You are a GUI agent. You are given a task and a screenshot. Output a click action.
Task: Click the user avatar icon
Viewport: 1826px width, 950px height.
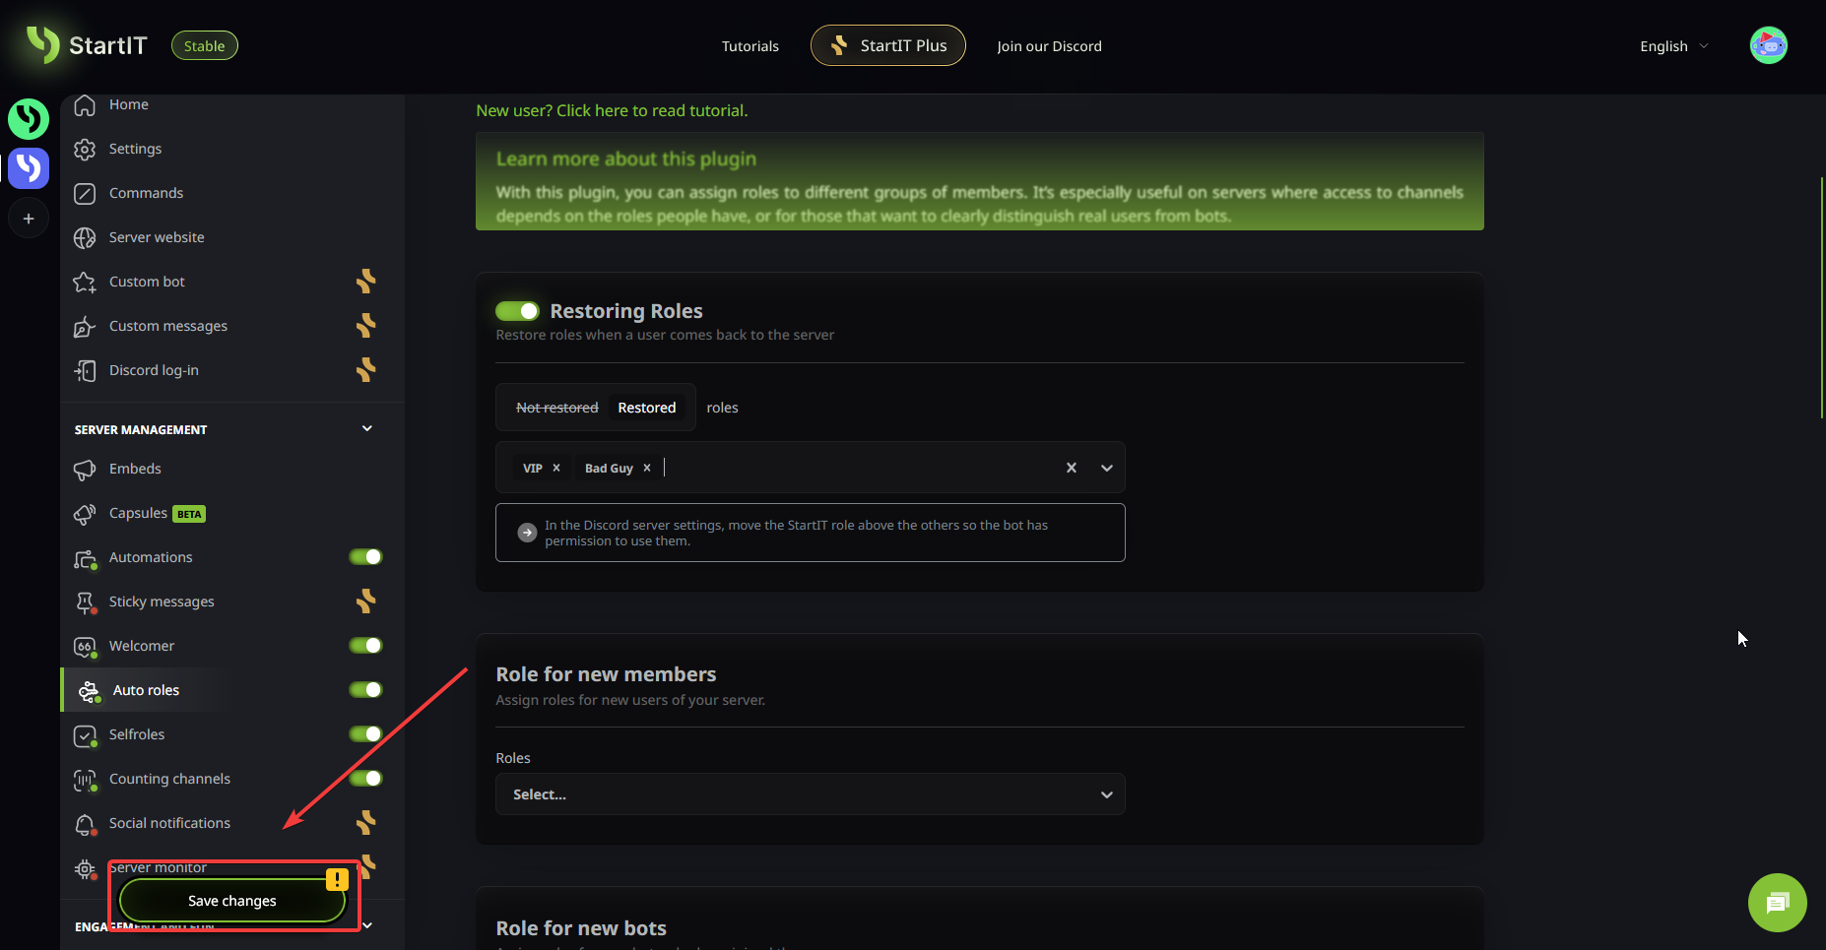[x=1768, y=45]
